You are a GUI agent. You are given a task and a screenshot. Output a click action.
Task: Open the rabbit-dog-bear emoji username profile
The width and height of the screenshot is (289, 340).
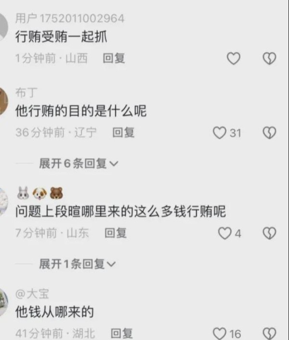40,193
